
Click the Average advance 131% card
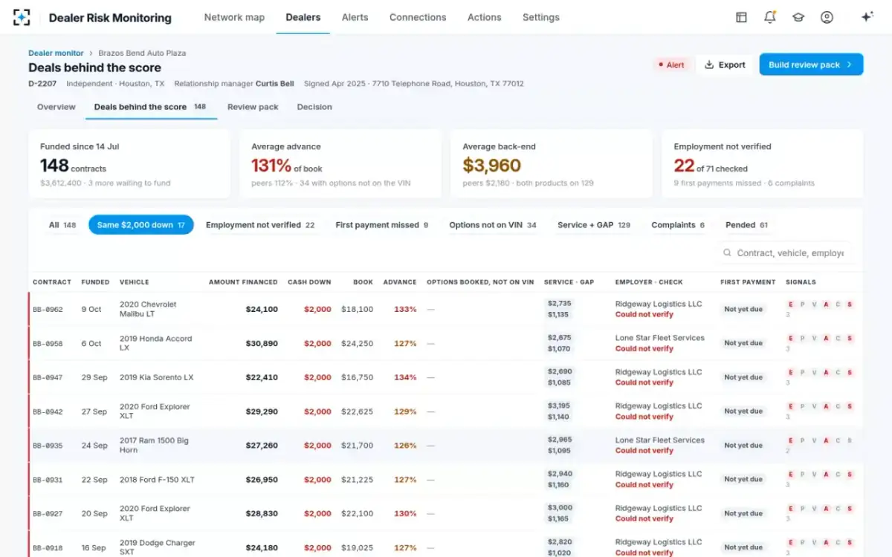pyautogui.click(x=340, y=164)
